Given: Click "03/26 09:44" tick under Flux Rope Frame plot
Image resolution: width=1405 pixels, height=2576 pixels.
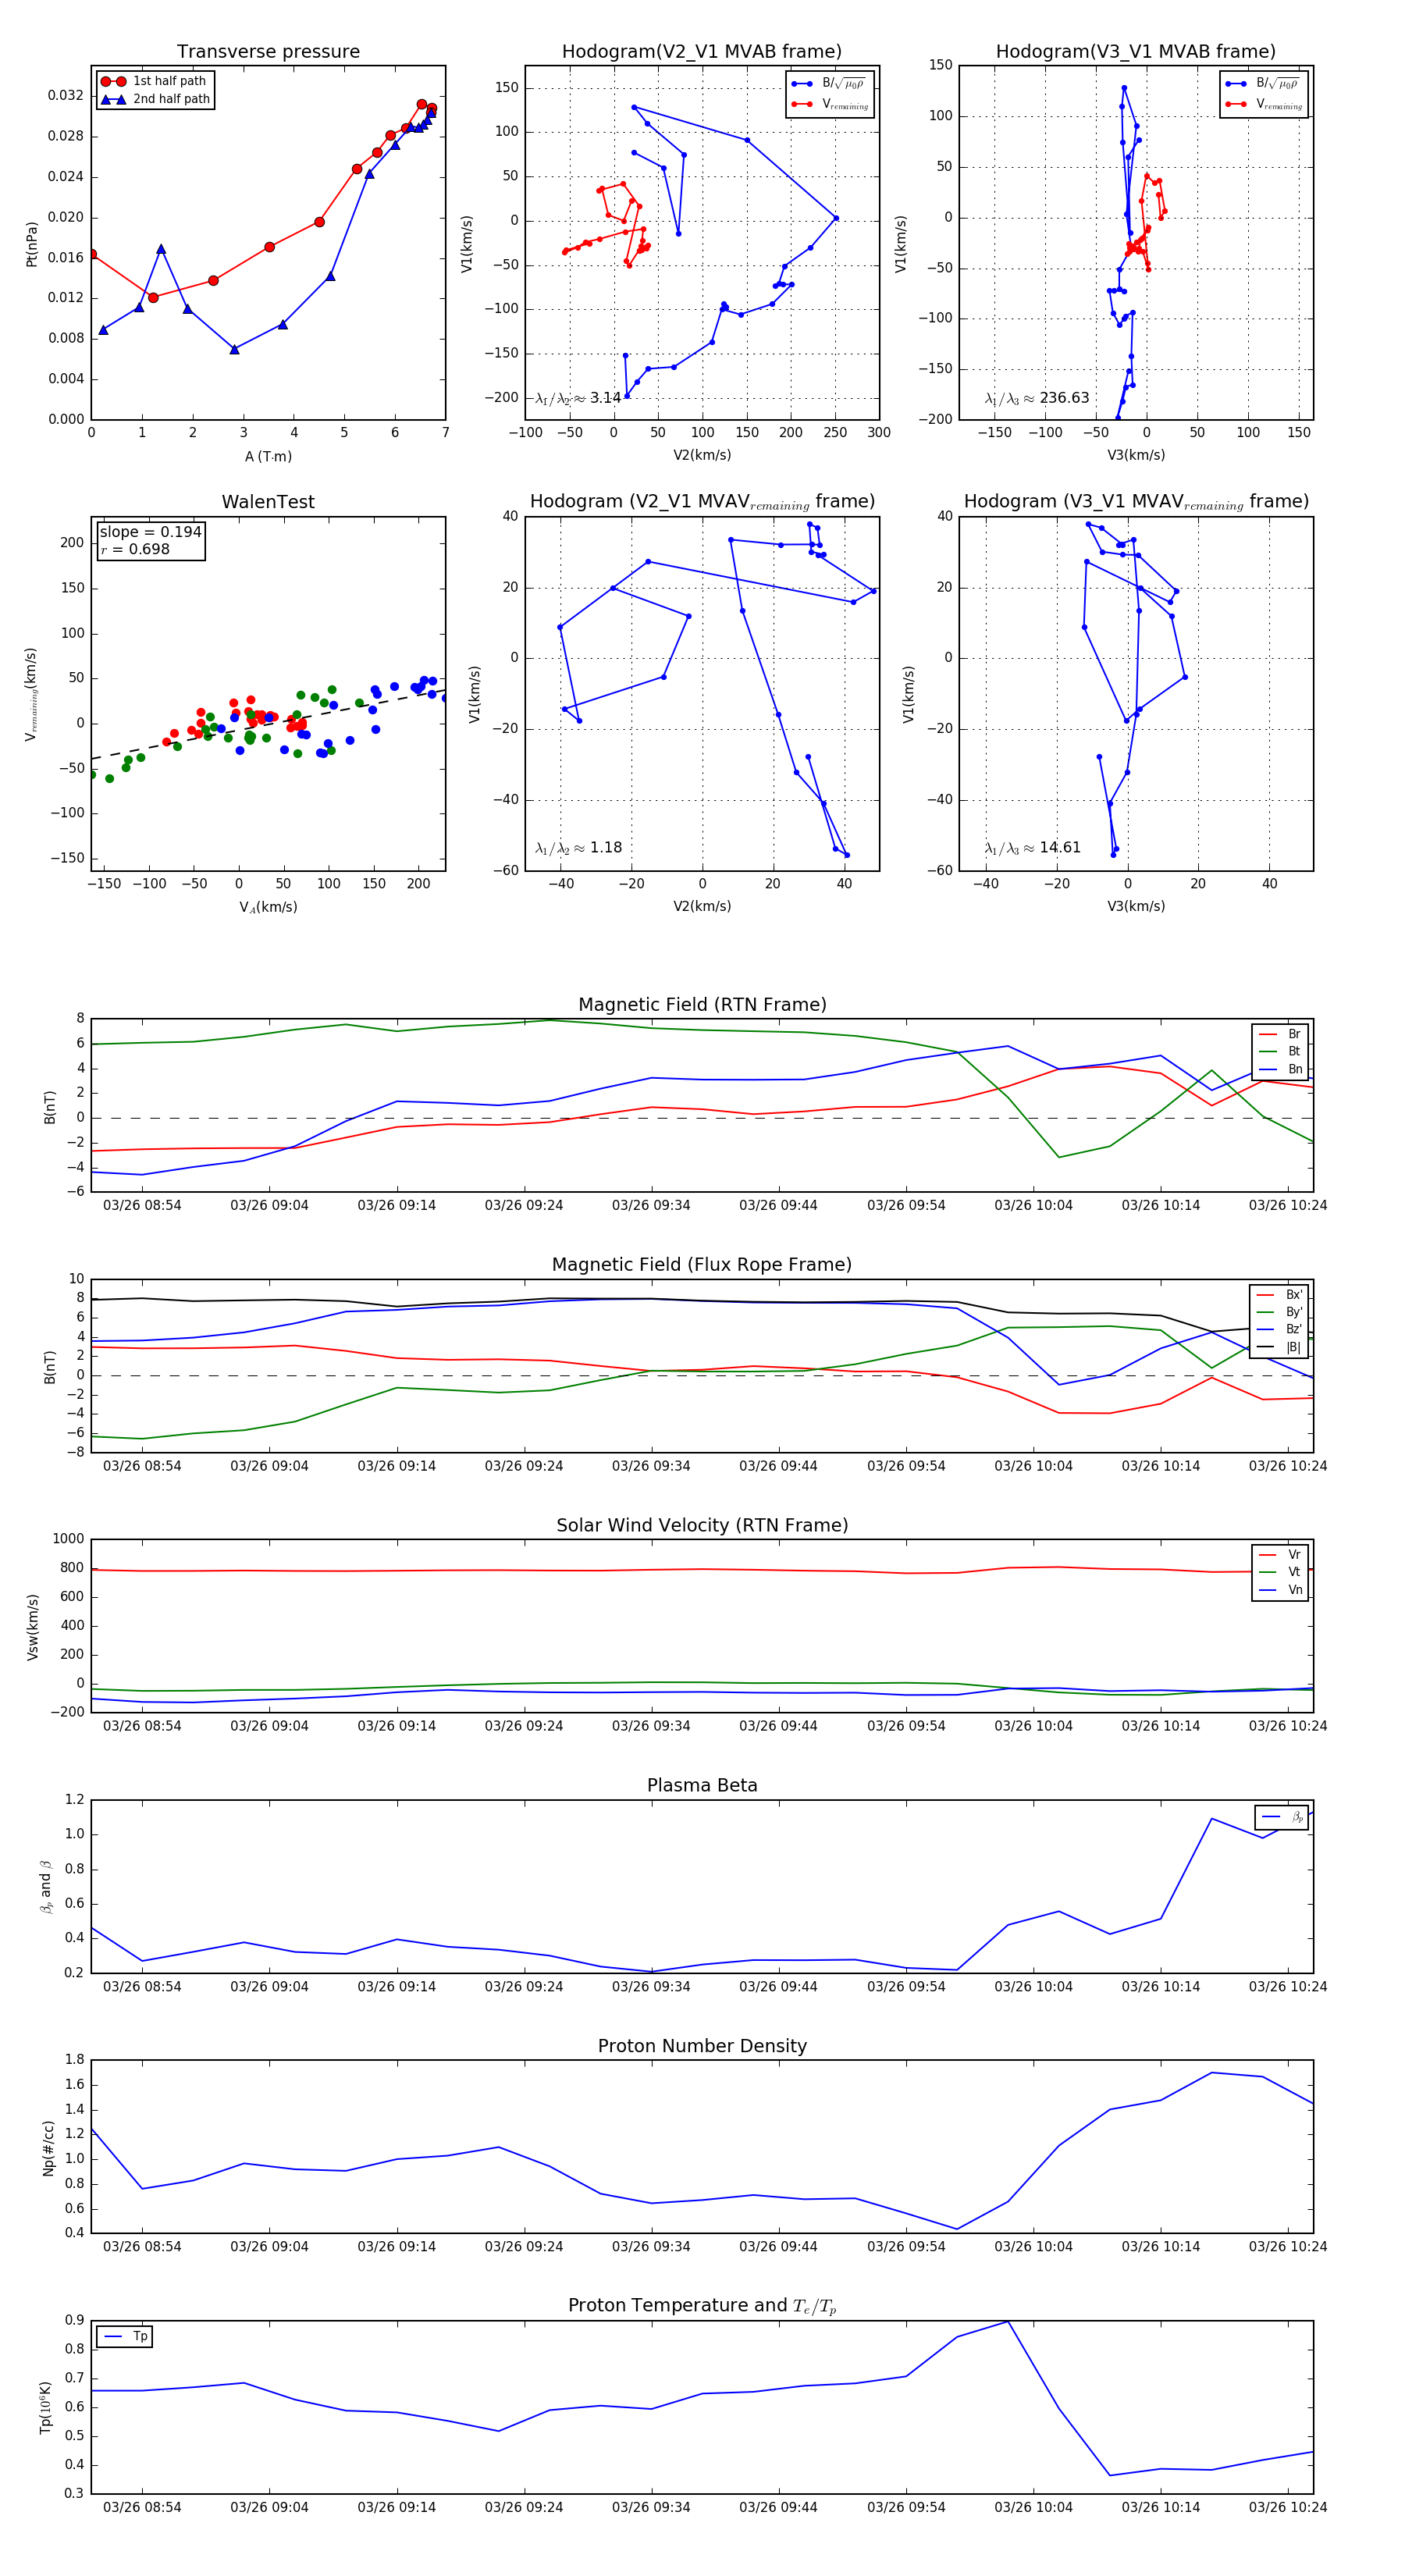Looking at the screenshot, I should (778, 1466).
